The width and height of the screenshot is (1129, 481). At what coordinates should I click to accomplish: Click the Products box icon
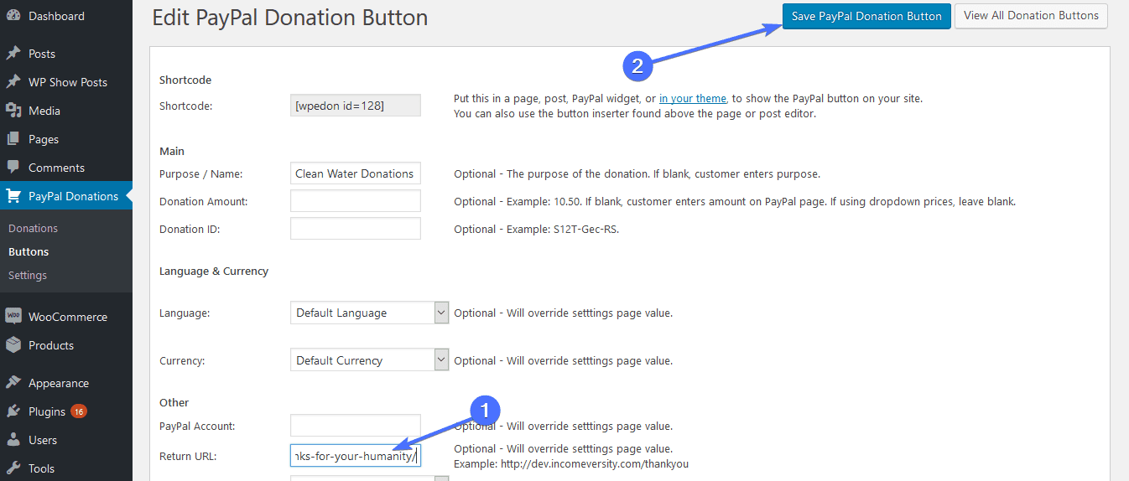[x=13, y=345]
